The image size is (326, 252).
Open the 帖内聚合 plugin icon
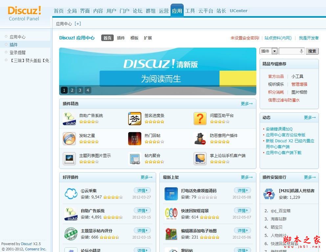coord(134,159)
